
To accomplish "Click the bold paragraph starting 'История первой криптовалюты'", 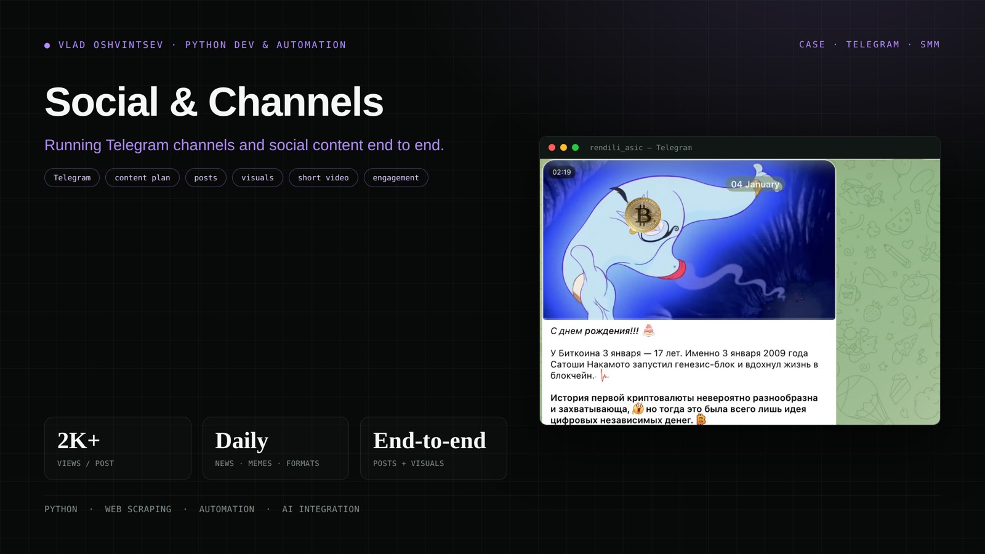I will (x=684, y=409).
